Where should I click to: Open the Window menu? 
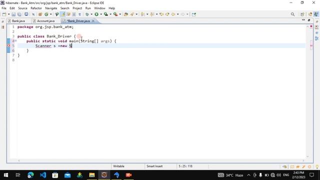pos(99,8)
